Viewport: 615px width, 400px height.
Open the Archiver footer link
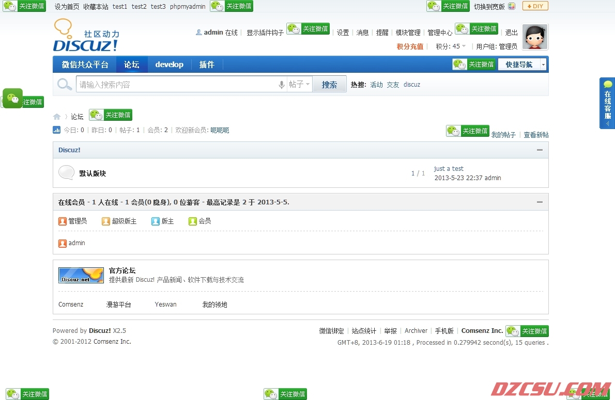pos(416,331)
